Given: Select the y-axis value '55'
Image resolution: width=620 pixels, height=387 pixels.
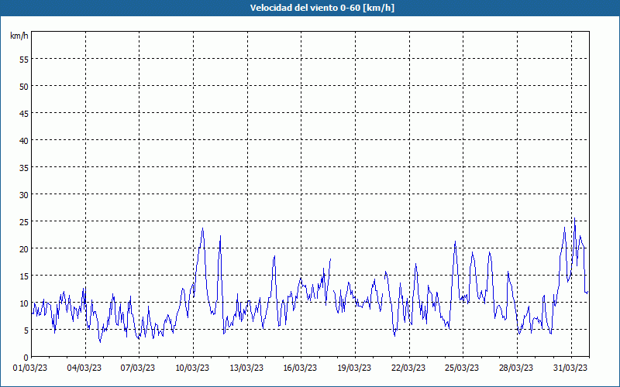Looking at the screenshot, I should point(24,60).
